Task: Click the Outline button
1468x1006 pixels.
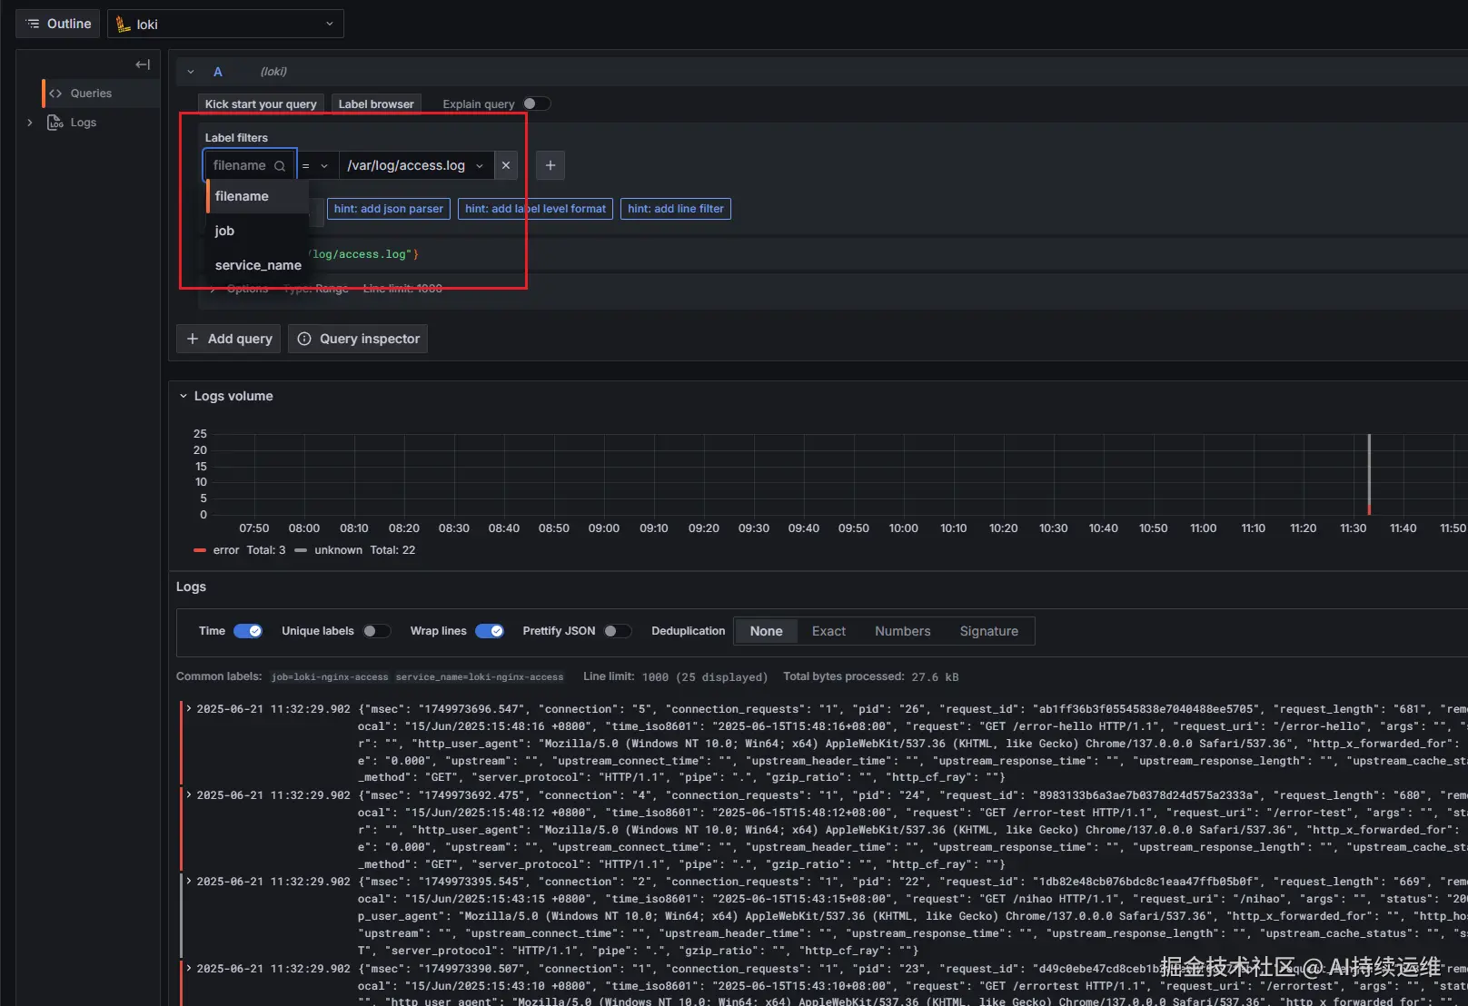Action: (x=57, y=24)
